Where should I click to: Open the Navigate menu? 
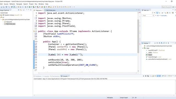(x=19, y=4)
